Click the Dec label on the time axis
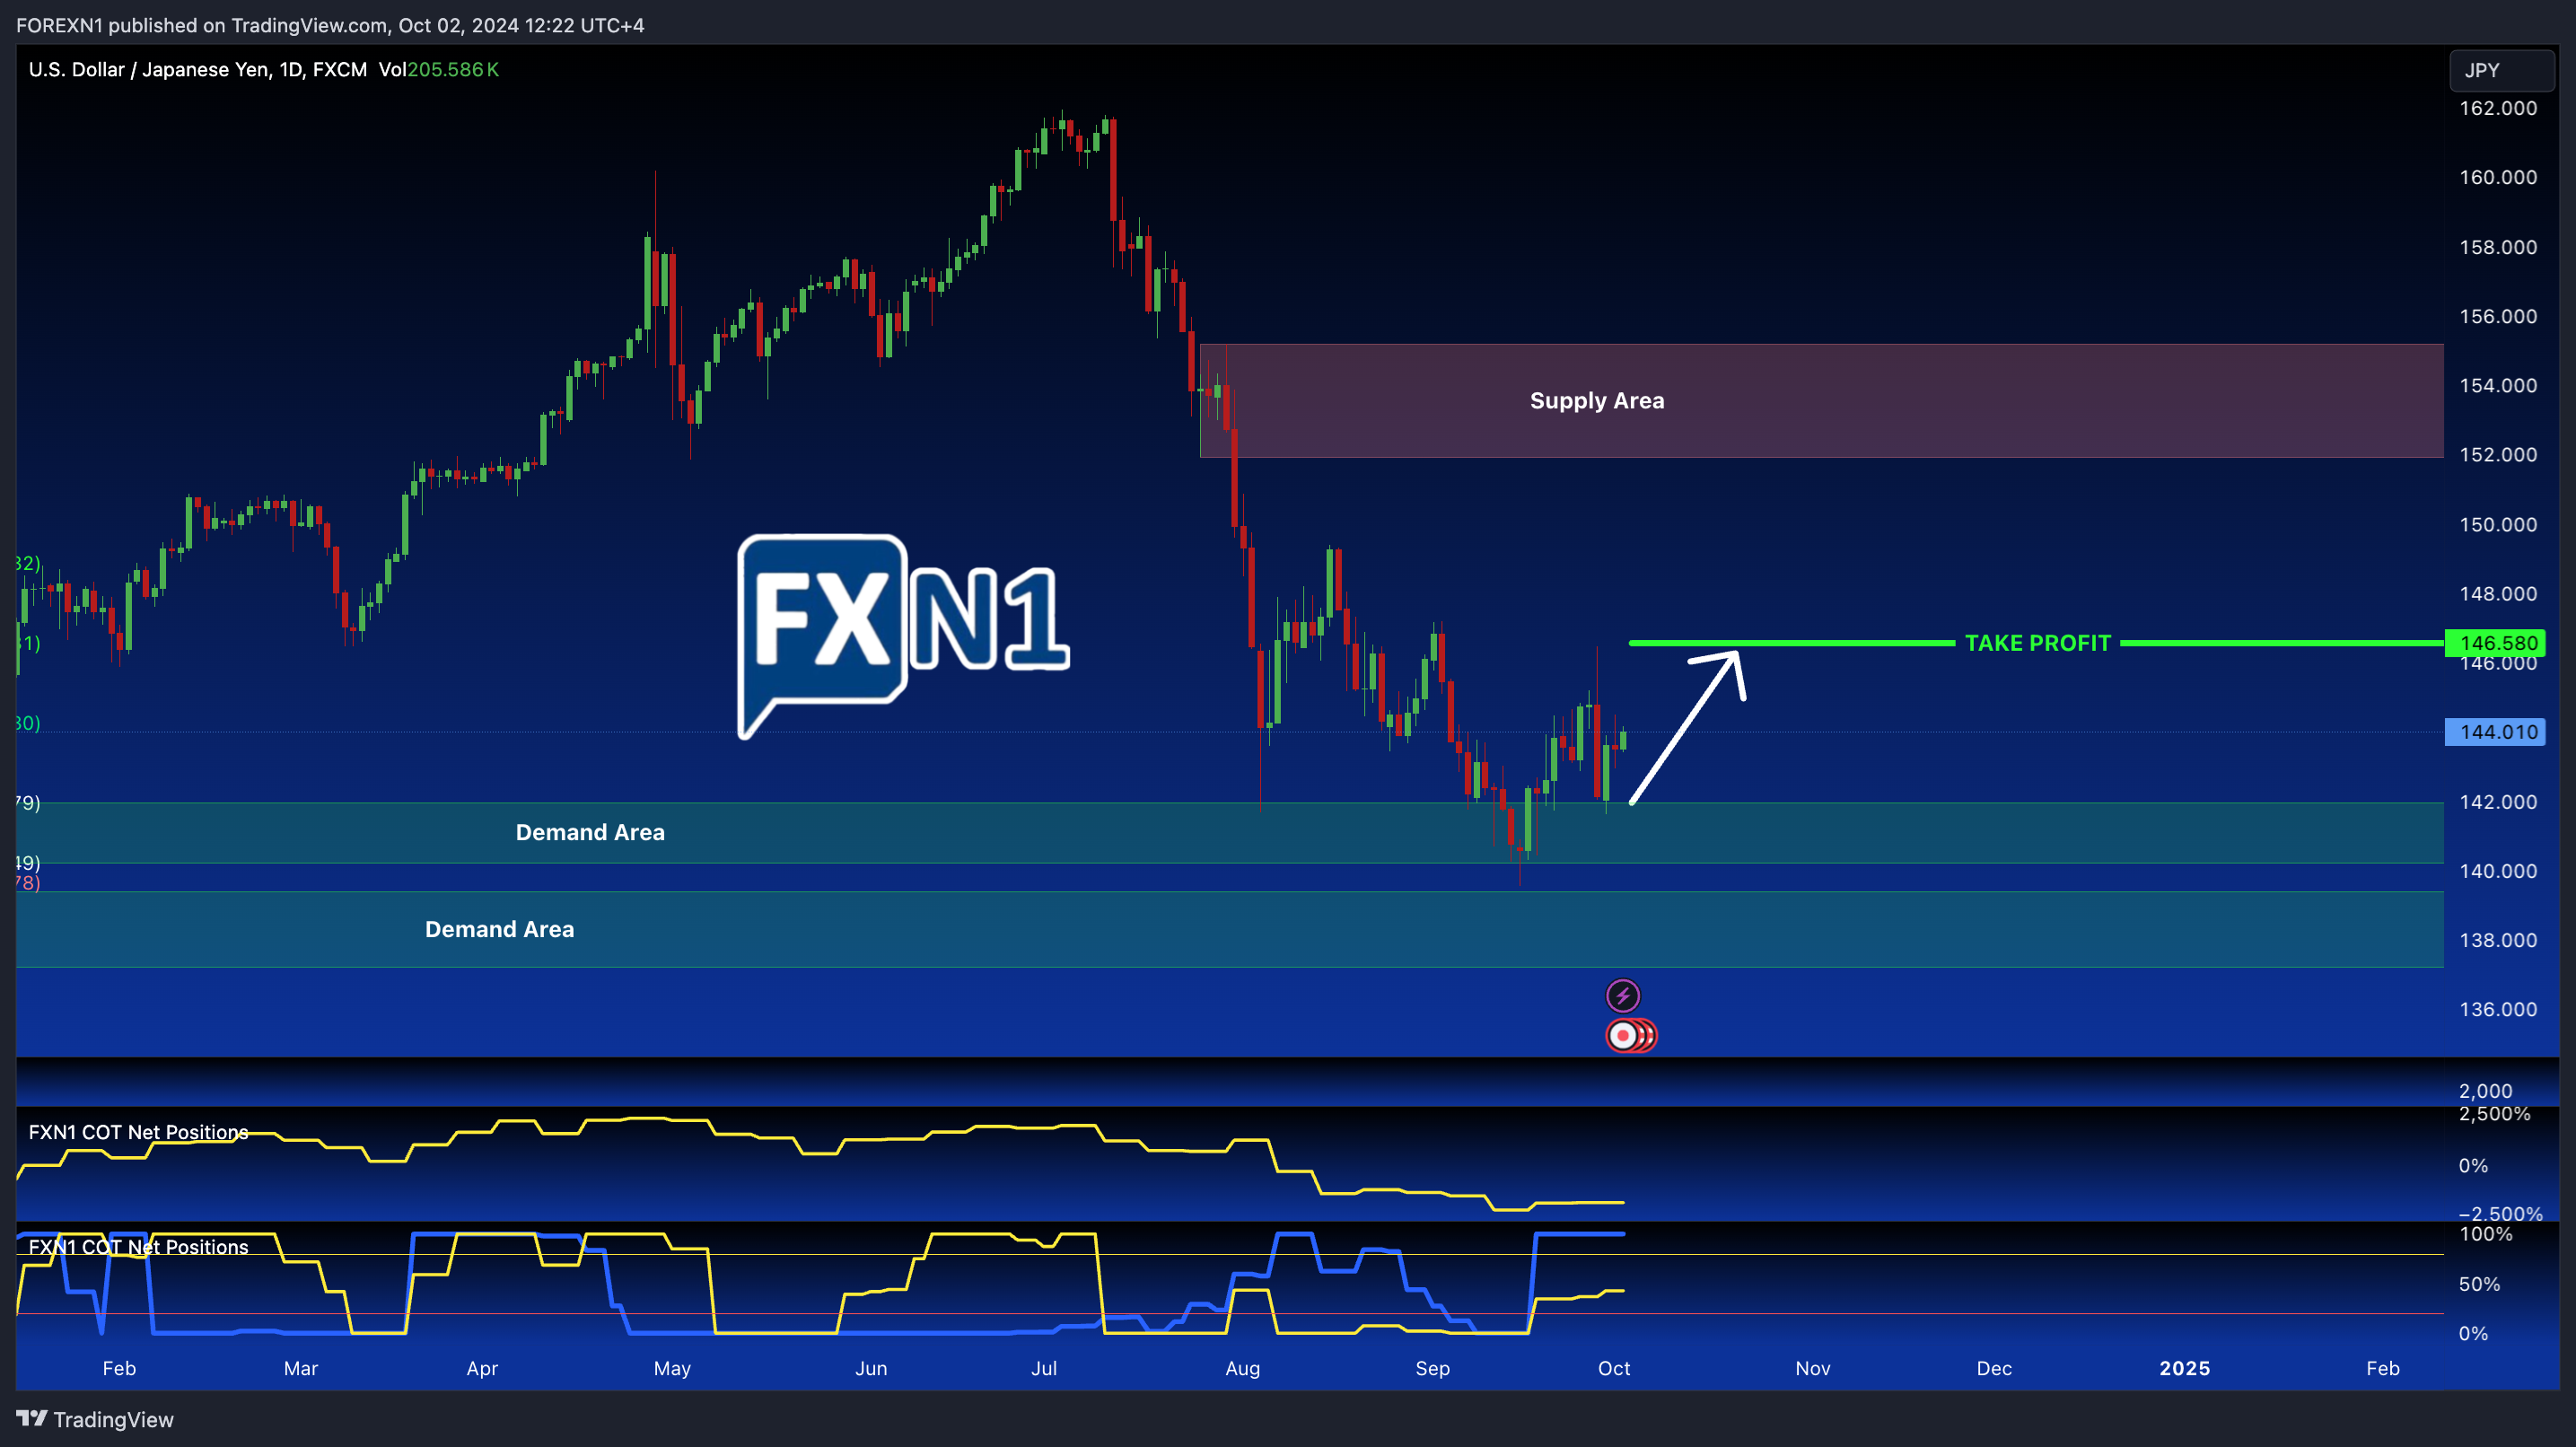This screenshot has width=2576, height=1447. (x=1994, y=1368)
